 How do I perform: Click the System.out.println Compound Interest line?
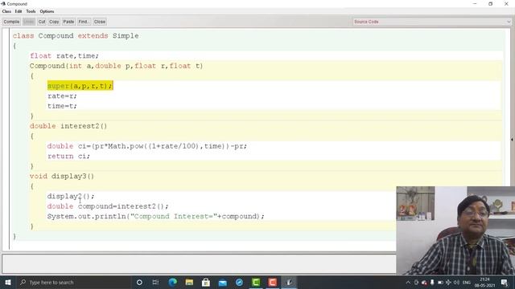click(155, 216)
